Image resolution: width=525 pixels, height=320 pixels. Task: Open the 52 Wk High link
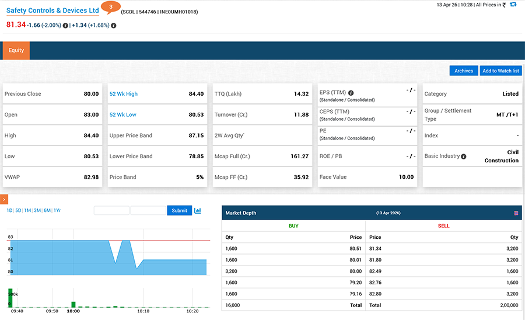pos(124,94)
